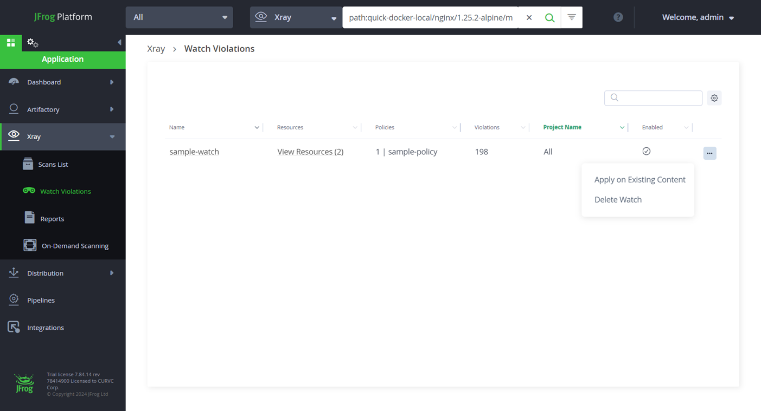
Task: Open the Pipelines section
Action: coord(41,300)
